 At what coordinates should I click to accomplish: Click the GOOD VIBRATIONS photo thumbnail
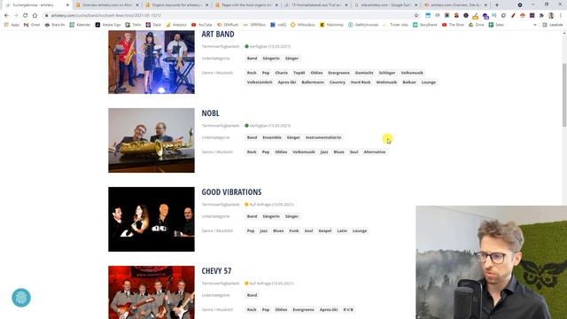[151, 219]
